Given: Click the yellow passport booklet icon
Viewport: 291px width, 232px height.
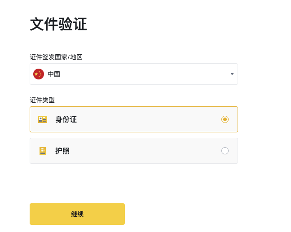Looking at the screenshot, I should coord(43,151).
